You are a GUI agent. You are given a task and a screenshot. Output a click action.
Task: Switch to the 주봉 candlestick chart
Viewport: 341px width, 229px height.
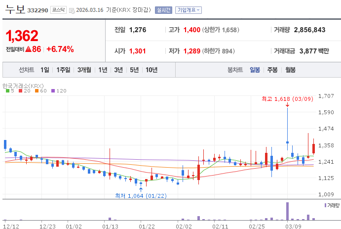(272, 70)
